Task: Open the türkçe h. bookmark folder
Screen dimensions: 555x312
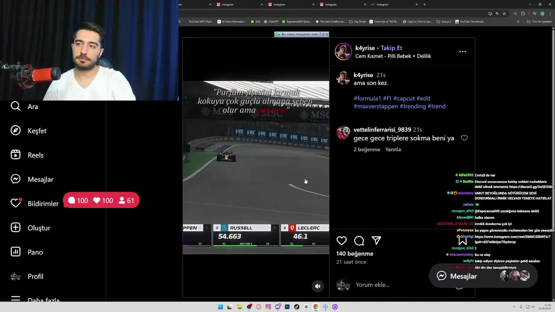Action: coord(444,22)
